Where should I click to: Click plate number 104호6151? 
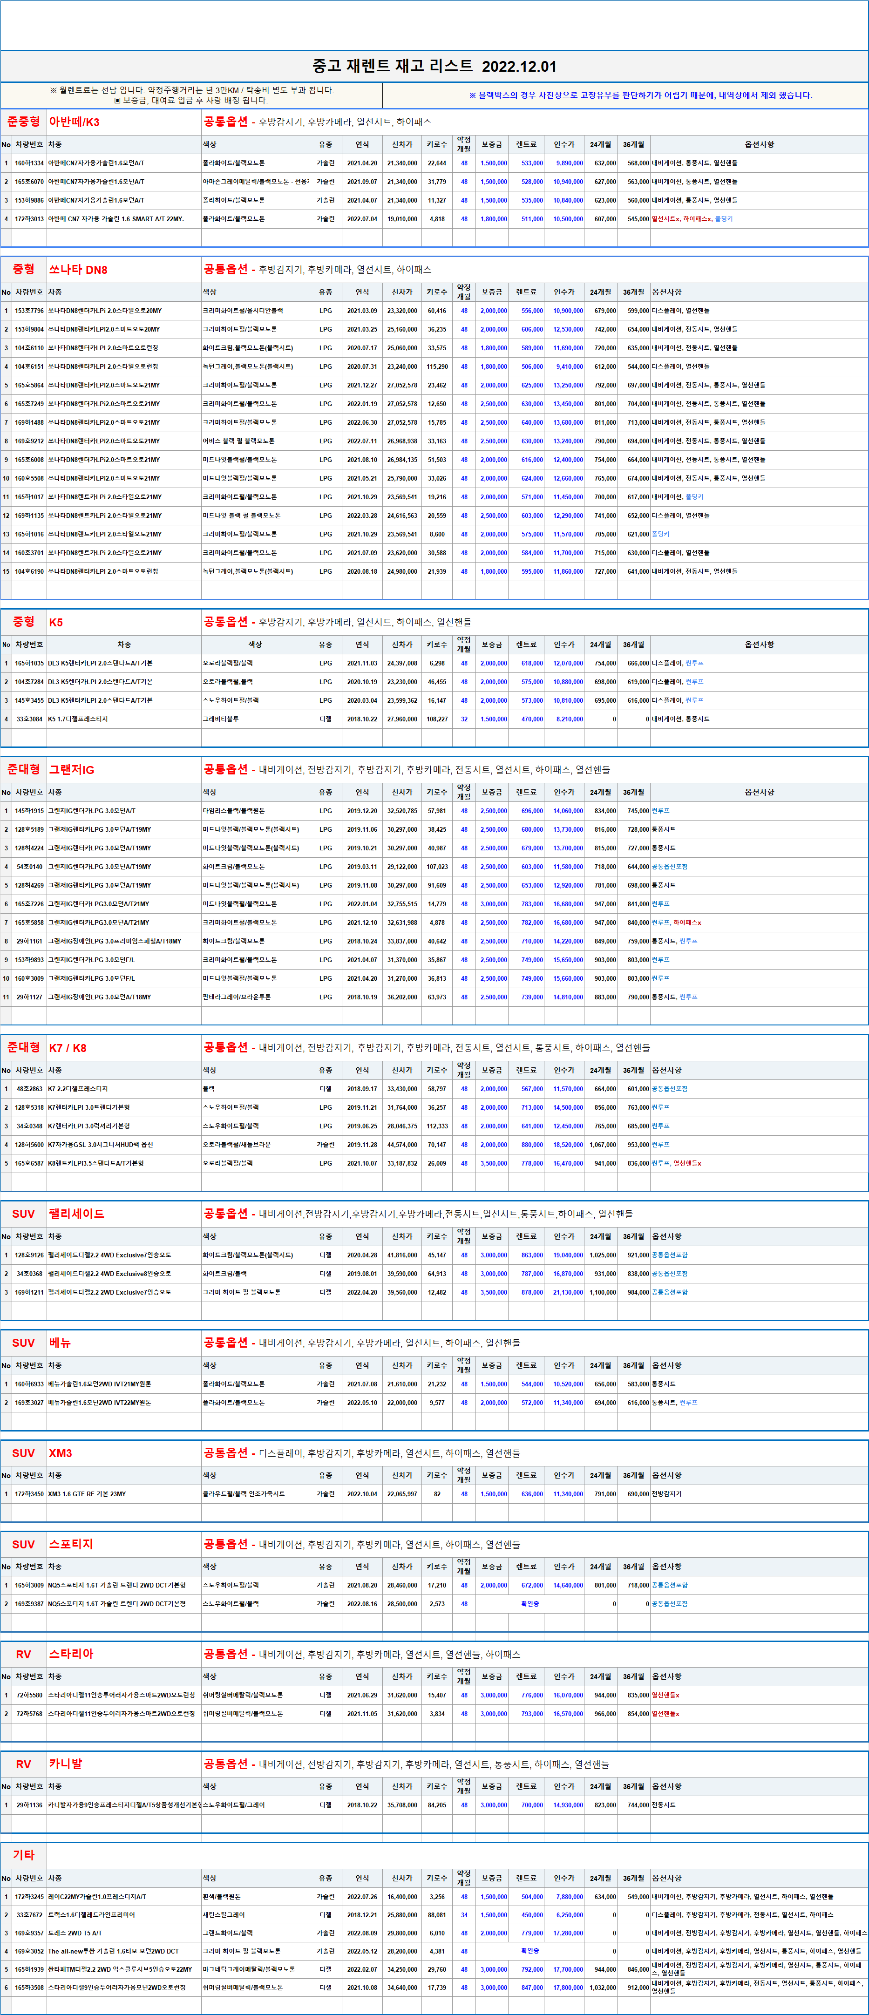coord(29,367)
